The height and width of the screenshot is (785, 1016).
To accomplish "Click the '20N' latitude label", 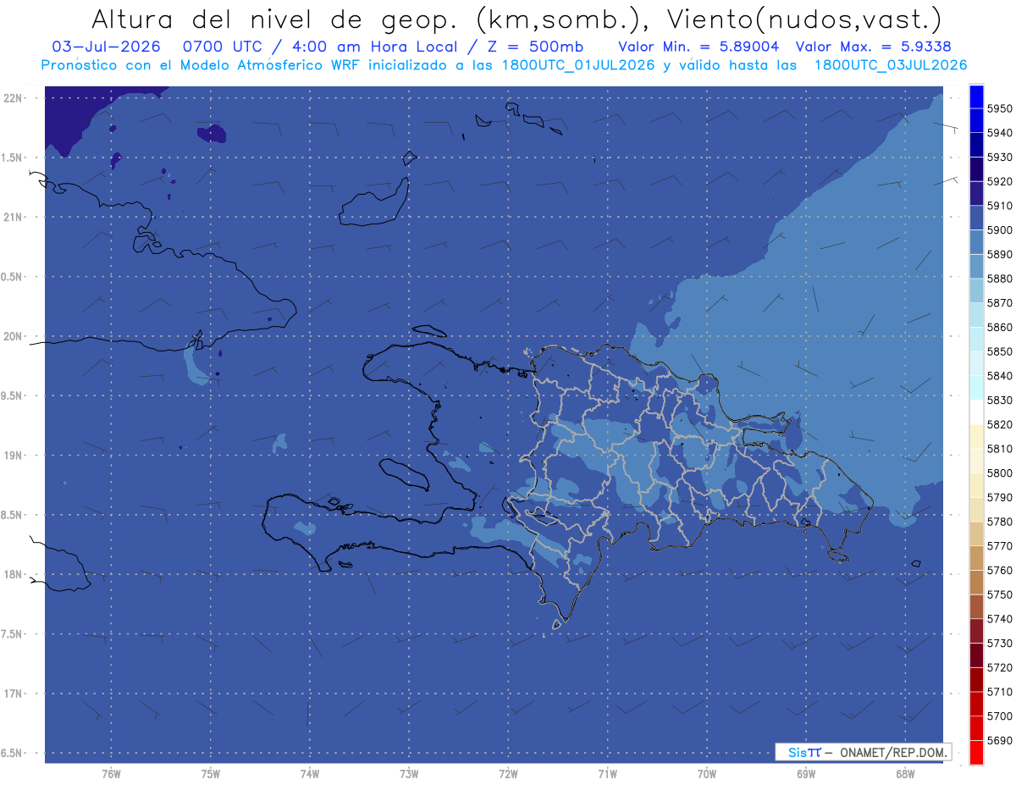I will pos(14,336).
